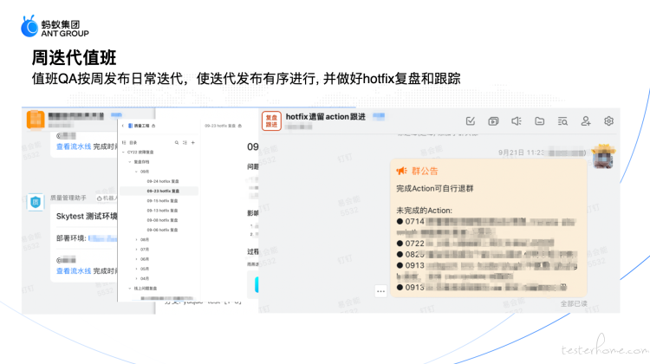Viewport: 650px width, 364px height.
Task: Click the 群公告 megaphone icon
Action: [x=401, y=171]
